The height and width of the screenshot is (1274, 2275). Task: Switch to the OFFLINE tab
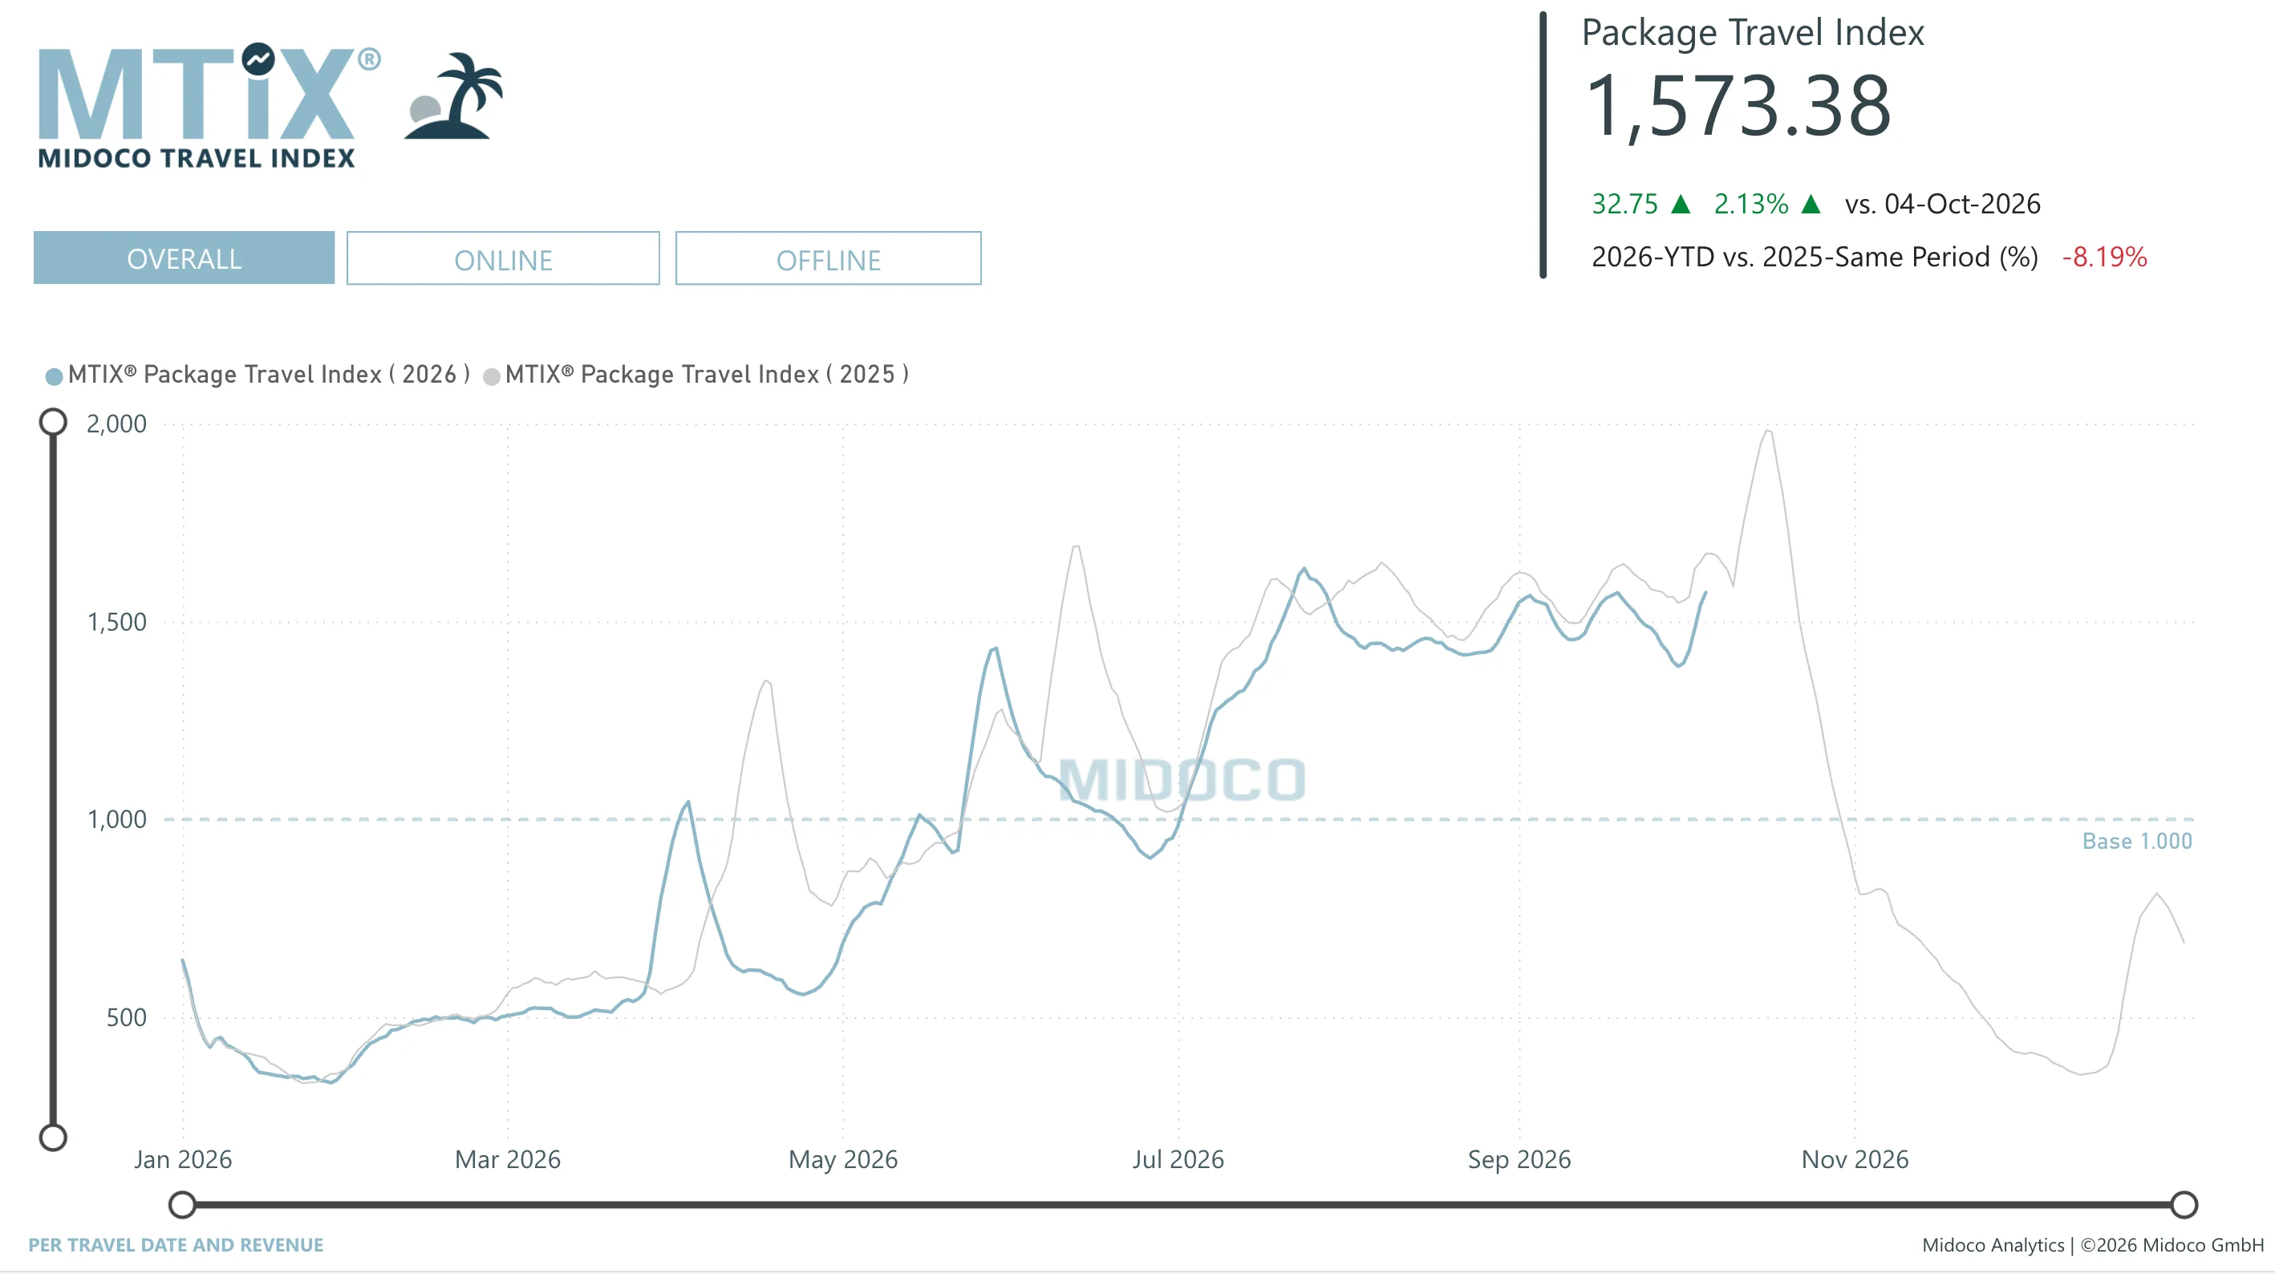[x=829, y=259]
